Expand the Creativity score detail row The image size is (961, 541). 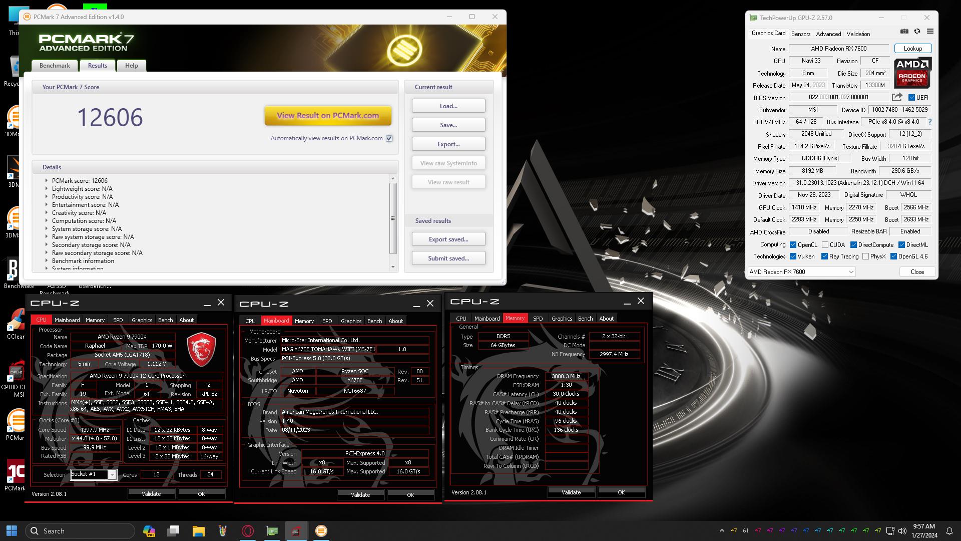coord(47,213)
